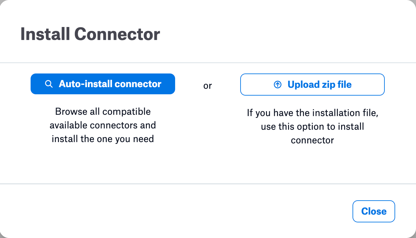
Task: Click the auto-install description text
Action: pos(103,125)
